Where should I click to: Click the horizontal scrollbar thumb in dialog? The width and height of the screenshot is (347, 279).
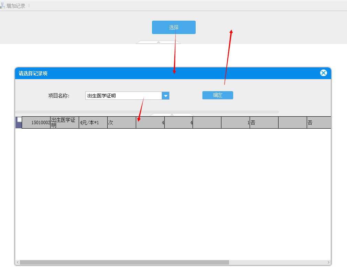click(124, 262)
